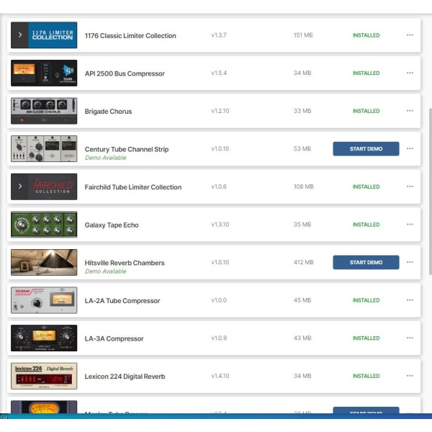Click INSTALLED status for API 2500 Bus Compressor
The width and height of the screenshot is (432, 432).
[x=366, y=73]
